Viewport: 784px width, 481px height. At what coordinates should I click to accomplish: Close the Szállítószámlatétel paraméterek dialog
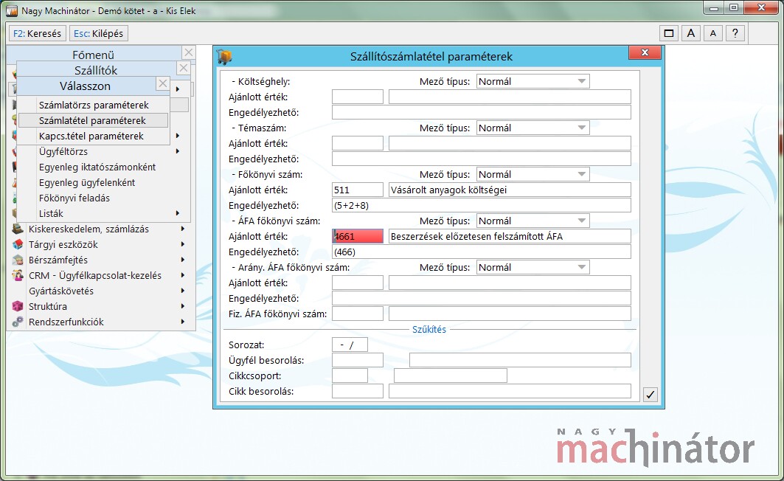click(645, 52)
